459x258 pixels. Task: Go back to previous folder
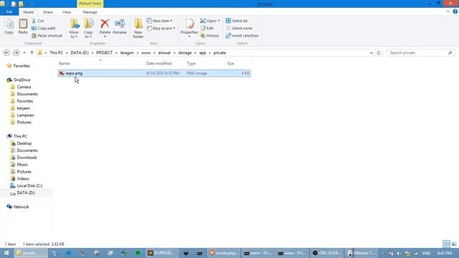point(6,52)
